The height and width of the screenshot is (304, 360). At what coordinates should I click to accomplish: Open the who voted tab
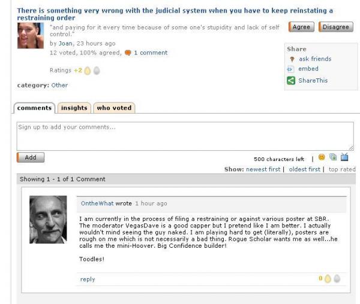tap(113, 108)
